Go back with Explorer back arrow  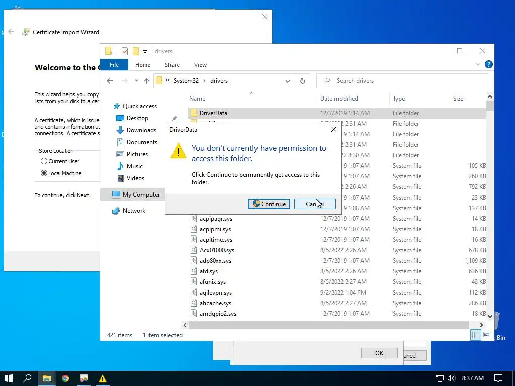tap(110, 81)
